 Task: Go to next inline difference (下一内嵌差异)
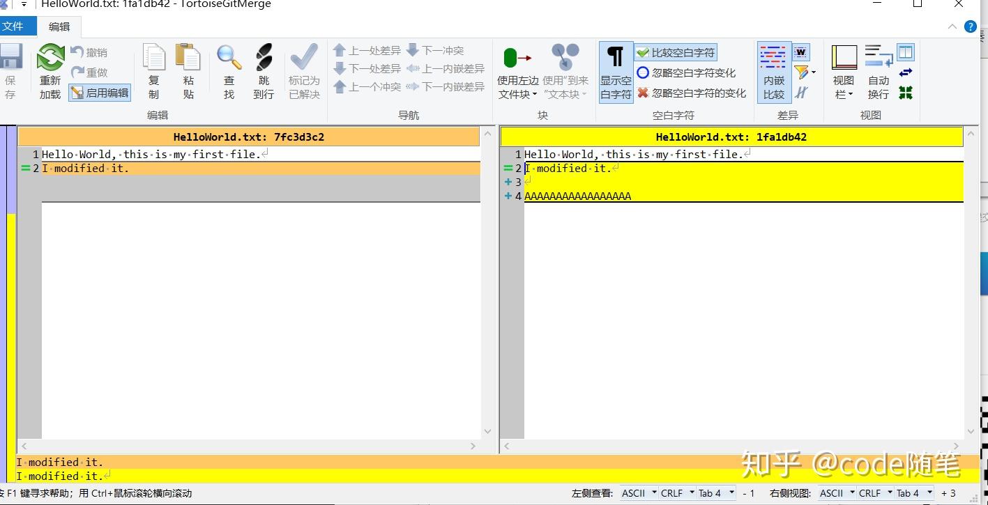pyautogui.click(x=445, y=86)
